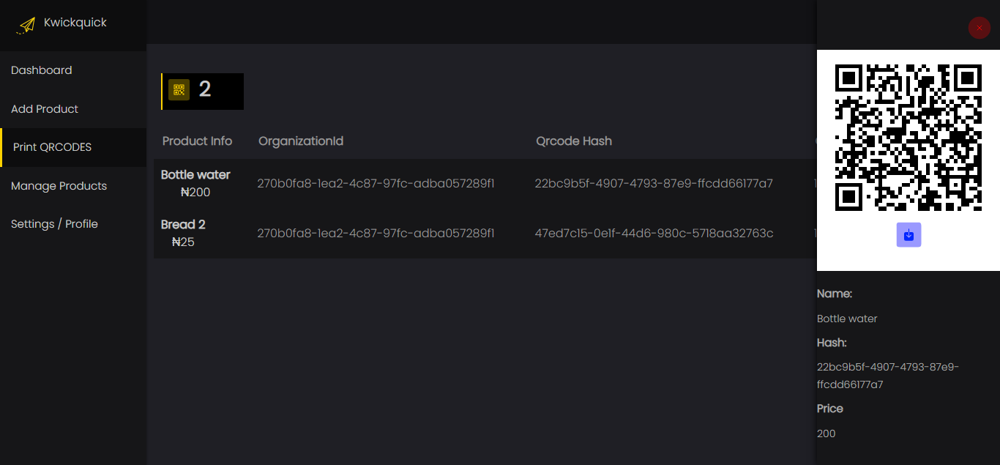Select Print QRCODES in sidebar
The height and width of the screenshot is (465, 1000).
tap(73, 147)
